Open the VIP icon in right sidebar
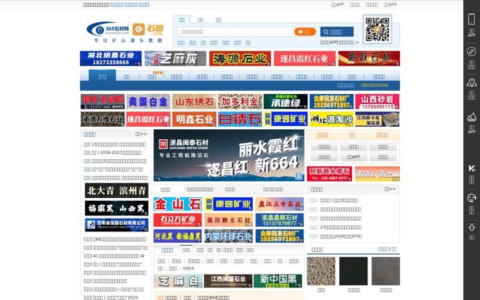This screenshot has width=480, height=300. [471, 169]
